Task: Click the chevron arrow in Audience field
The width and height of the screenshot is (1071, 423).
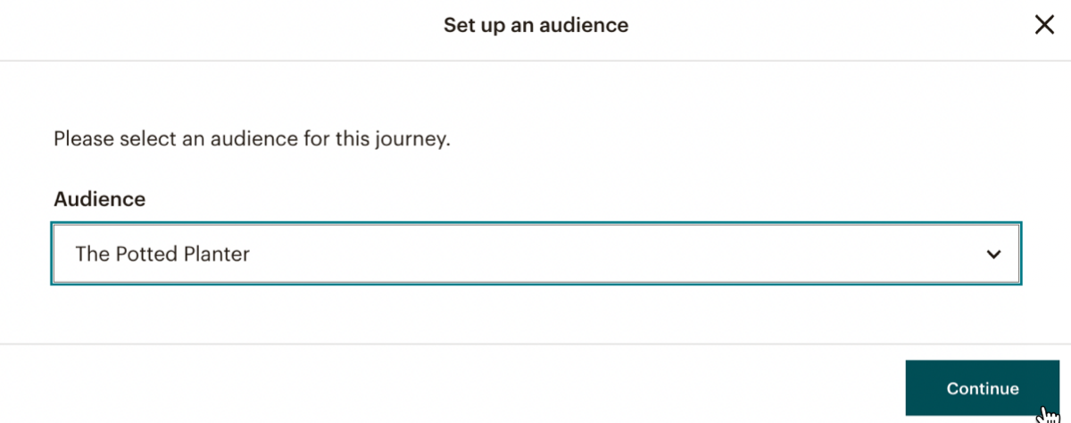Action: point(993,254)
